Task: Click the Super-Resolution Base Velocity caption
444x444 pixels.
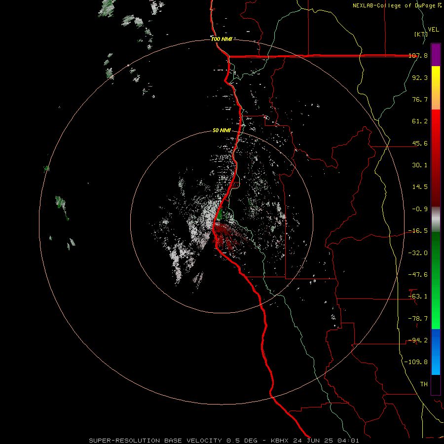Action: (x=224, y=441)
